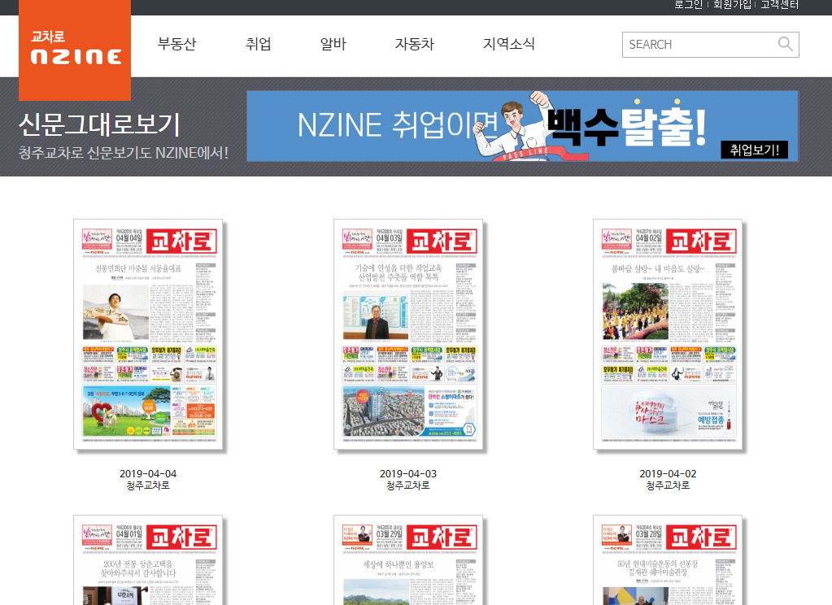Open the 지역소식 menu
The height and width of the screenshot is (605, 832).
[x=509, y=44]
